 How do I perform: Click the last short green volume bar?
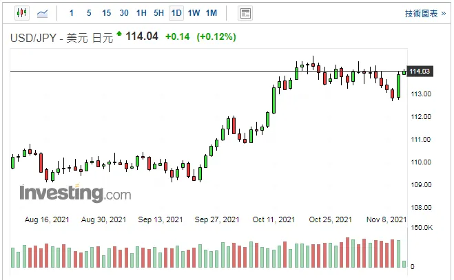point(404,264)
